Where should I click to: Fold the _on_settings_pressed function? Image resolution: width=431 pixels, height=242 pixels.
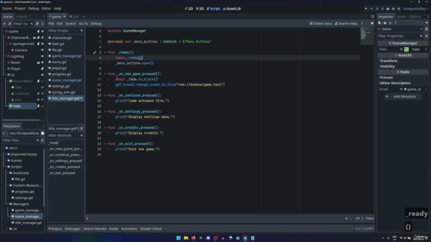click(105, 112)
